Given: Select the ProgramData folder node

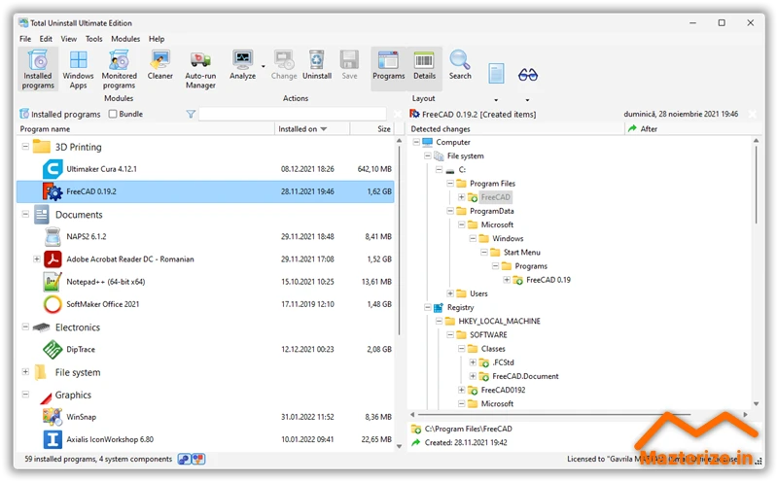Looking at the screenshot, I should 491,211.
